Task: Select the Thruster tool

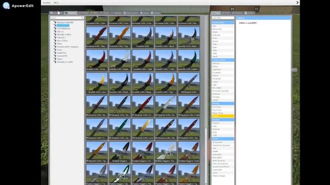Action: 223,97
